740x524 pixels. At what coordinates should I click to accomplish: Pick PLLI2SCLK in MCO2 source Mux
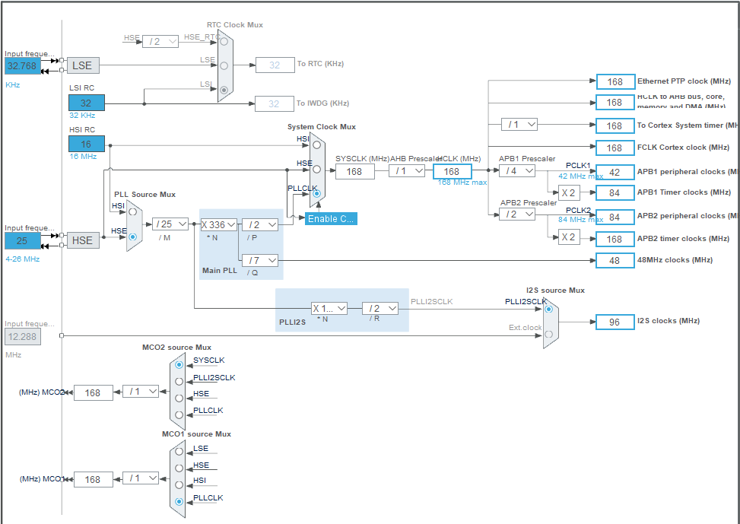pyautogui.click(x=179, y=382)
